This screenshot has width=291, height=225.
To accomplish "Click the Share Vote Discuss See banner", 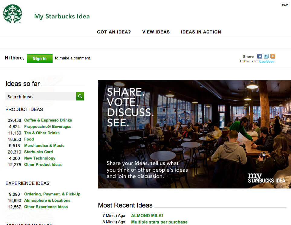I will 194,134.
